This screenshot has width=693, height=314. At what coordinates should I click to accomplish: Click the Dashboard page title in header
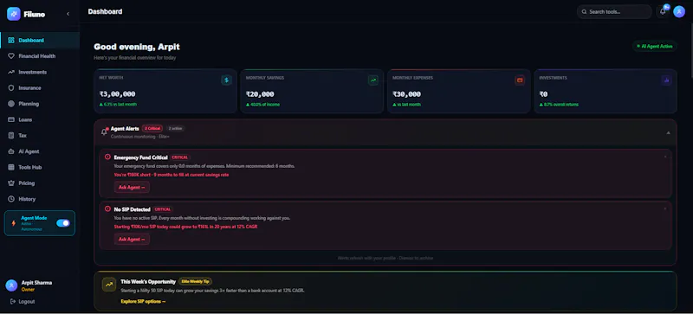[x=105, y=11]
